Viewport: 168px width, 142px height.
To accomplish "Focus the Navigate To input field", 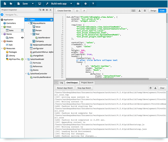I will point(28,15).
